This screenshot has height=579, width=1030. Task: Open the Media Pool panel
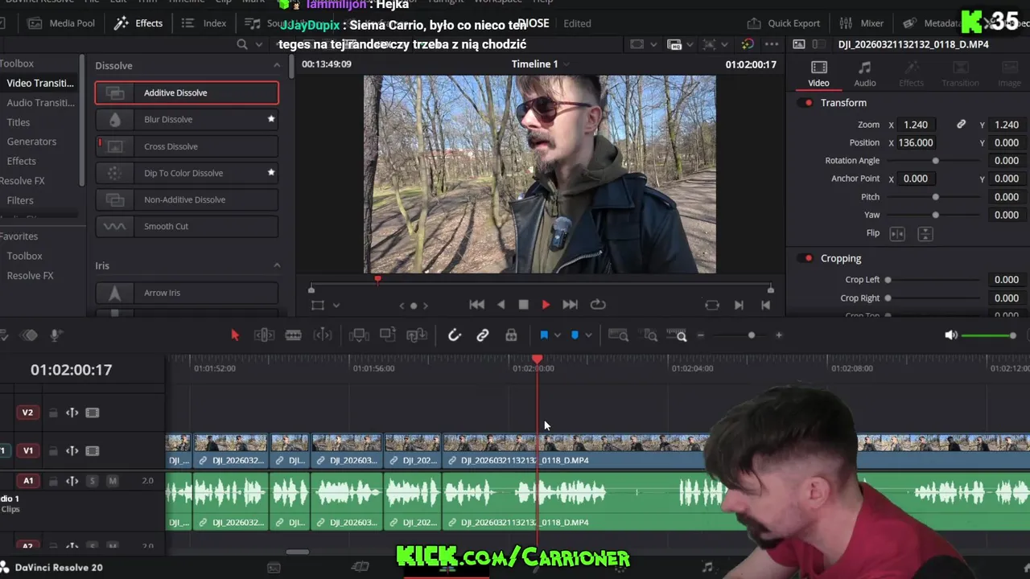pyautogui.click(x=62, y=23)
